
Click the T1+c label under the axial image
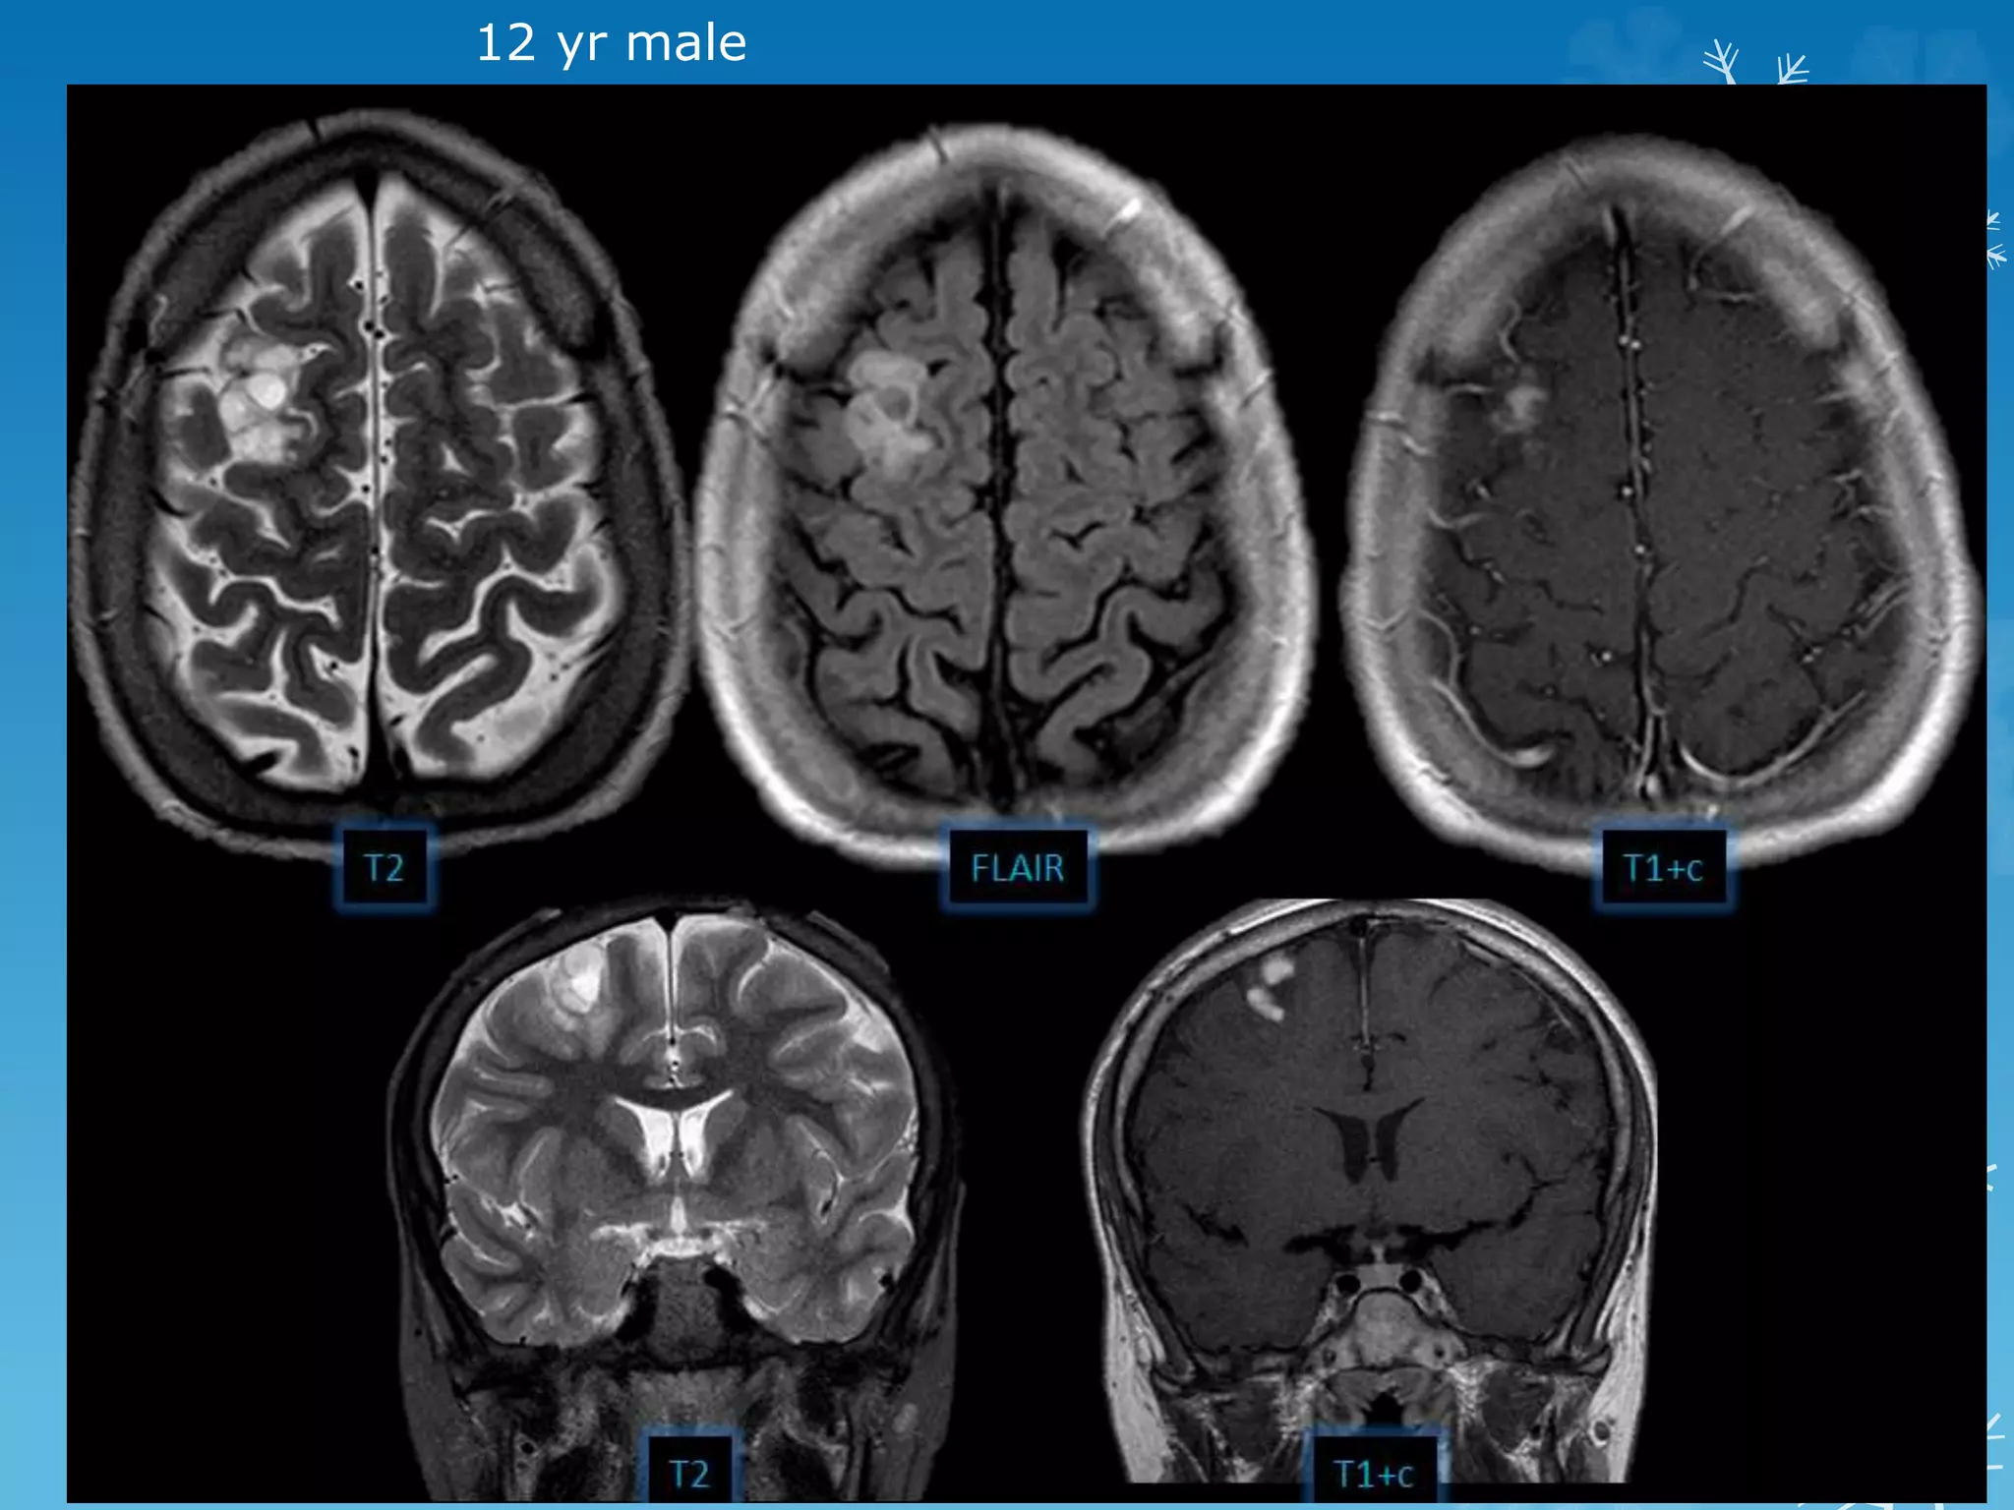click(x=1662, y=868)
